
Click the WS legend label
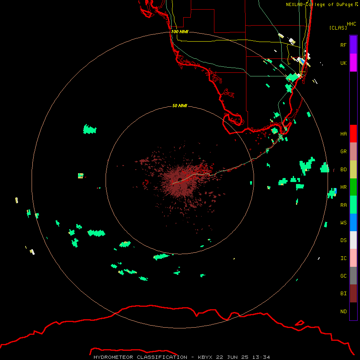tap(344, 223)
